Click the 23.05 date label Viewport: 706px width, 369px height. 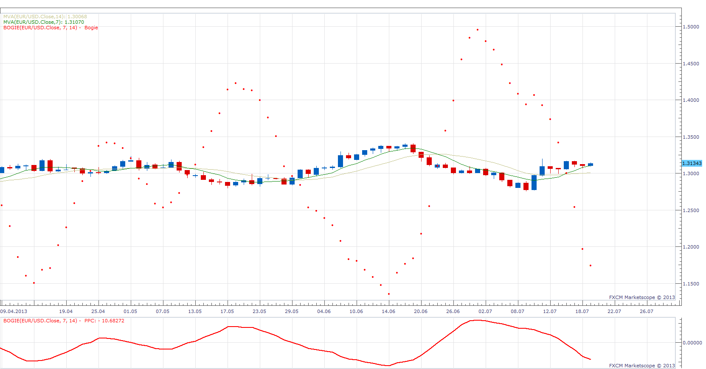point(259,311)
